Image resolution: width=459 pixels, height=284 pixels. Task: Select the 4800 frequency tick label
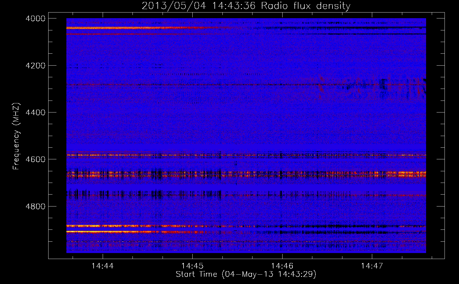tap(35, 206)
